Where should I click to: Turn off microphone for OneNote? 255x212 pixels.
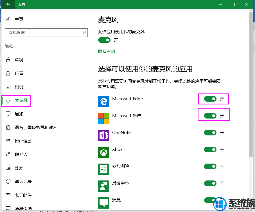pos(210,133)
